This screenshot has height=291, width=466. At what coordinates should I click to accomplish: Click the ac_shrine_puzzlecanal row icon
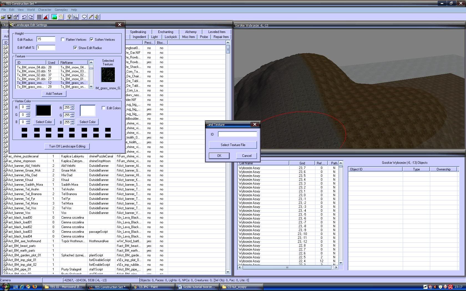pos(5,156)
